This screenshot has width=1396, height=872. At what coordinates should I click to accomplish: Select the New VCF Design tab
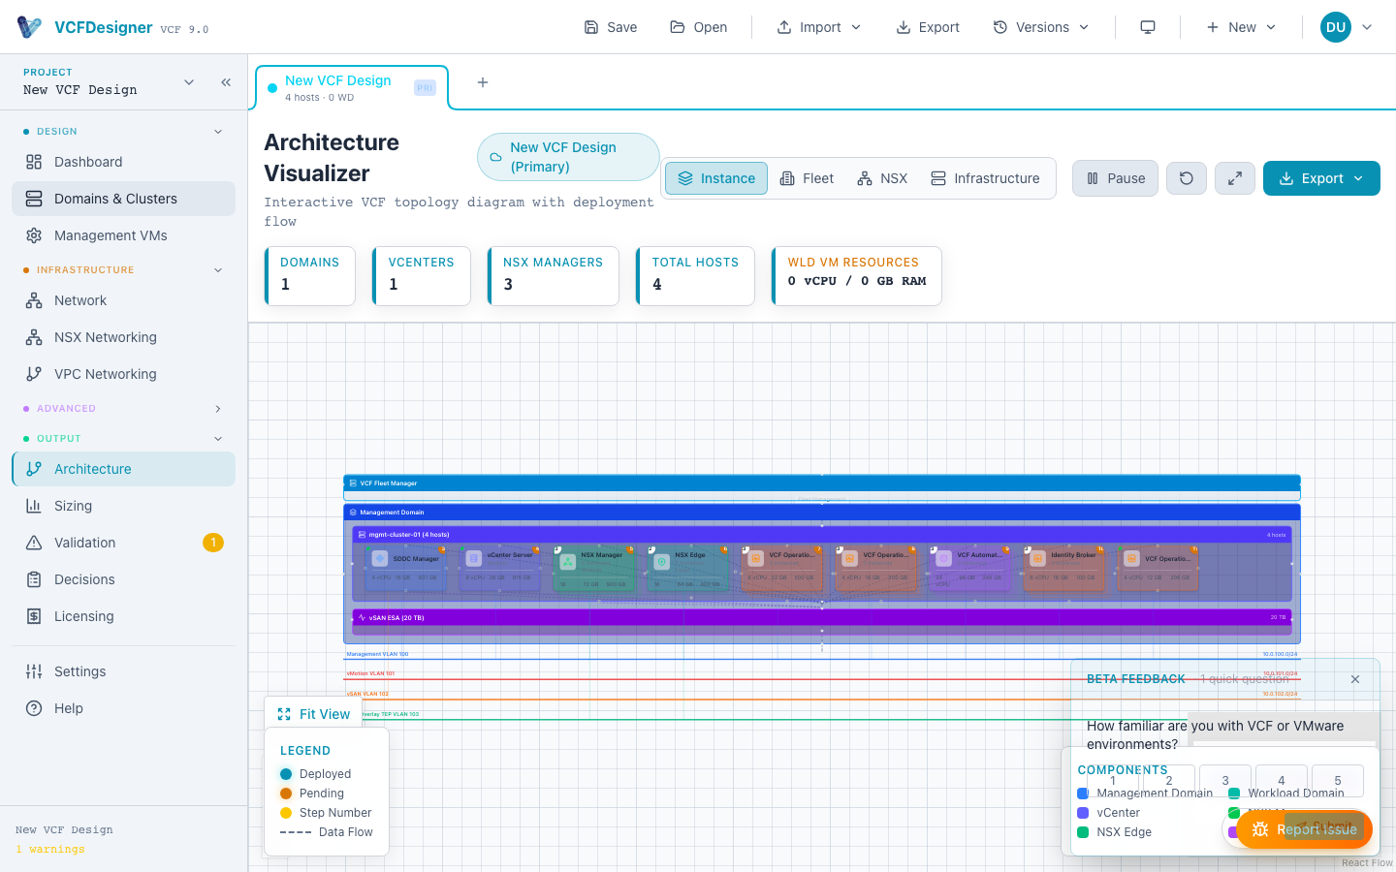338,87
